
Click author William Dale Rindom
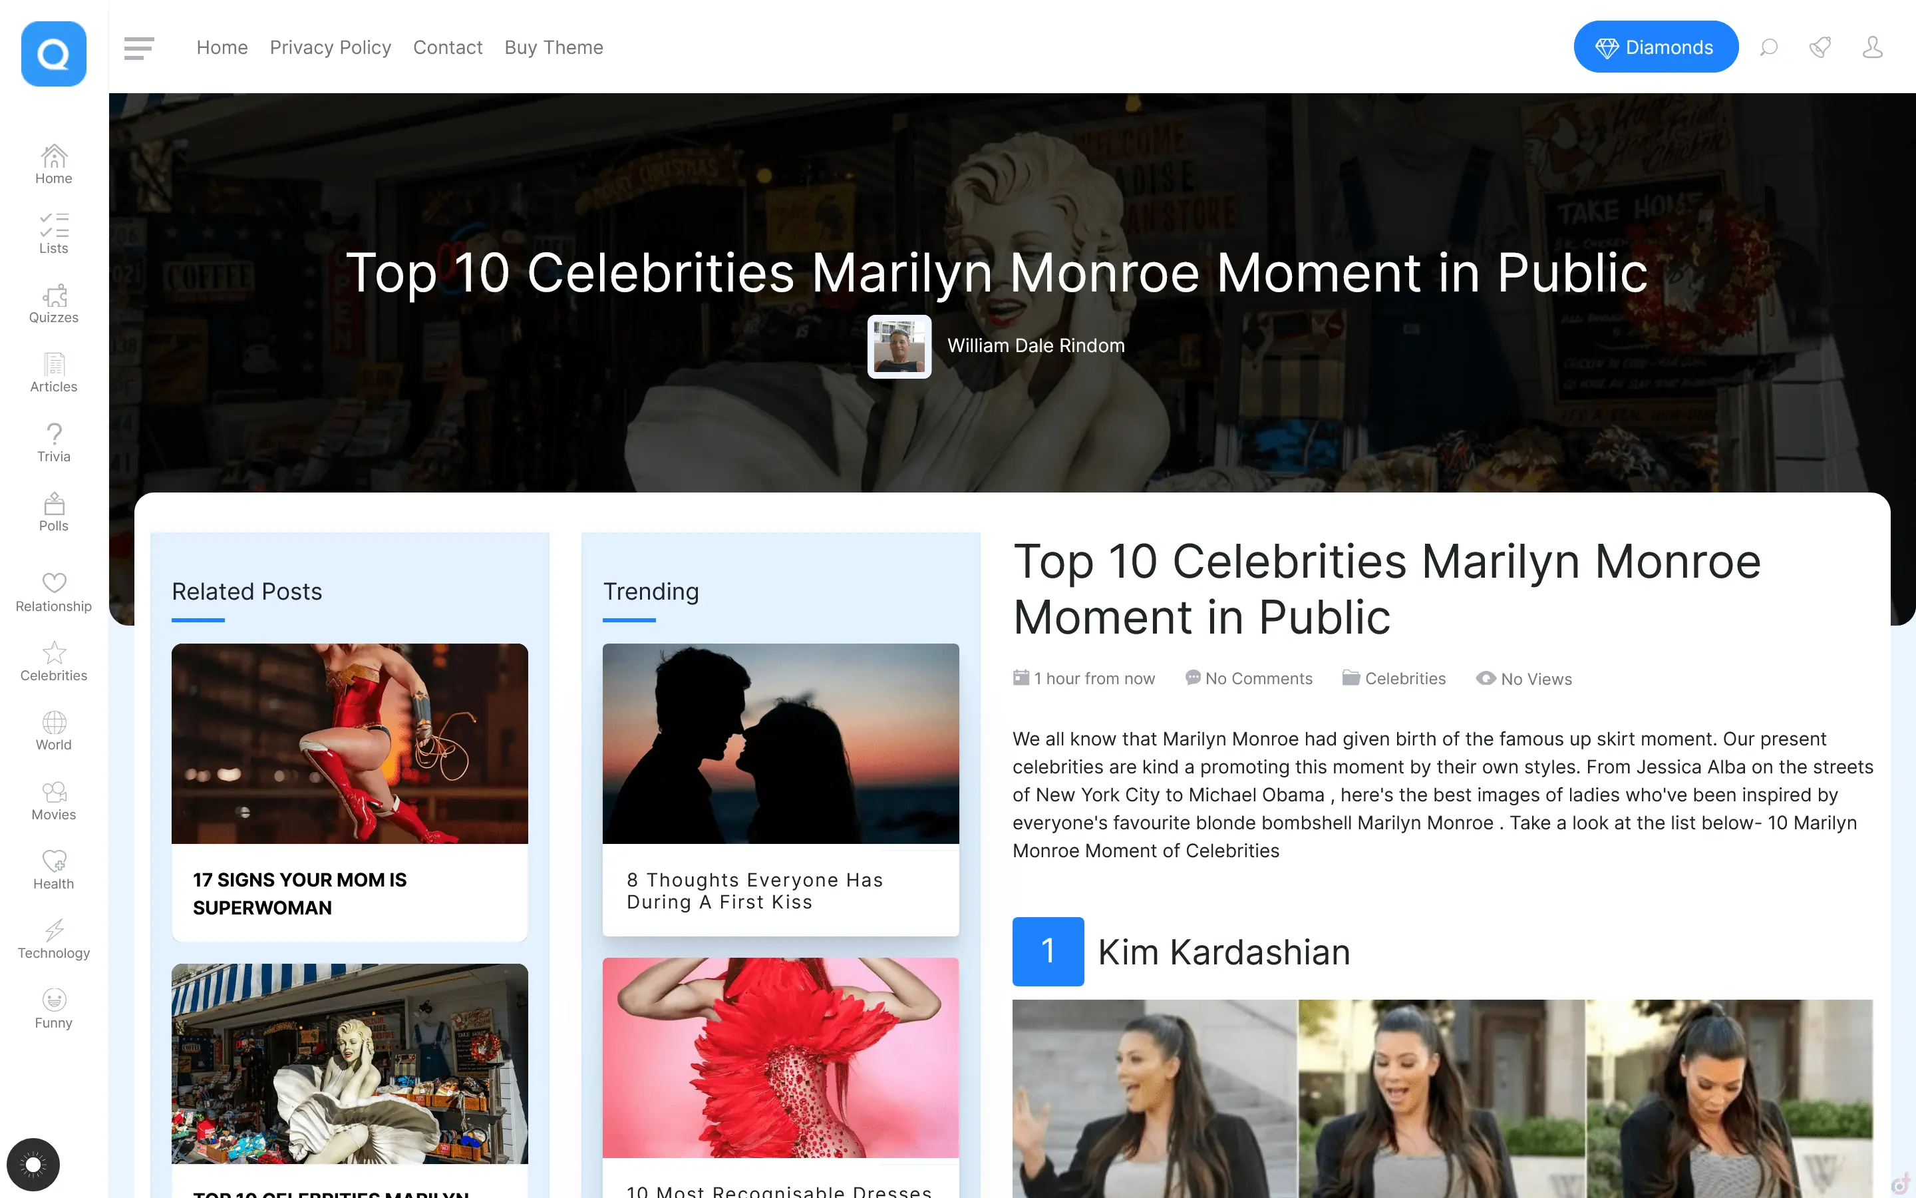(1036, 345)
